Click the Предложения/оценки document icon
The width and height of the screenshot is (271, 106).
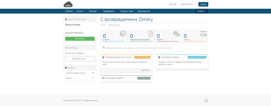point(151,34)
